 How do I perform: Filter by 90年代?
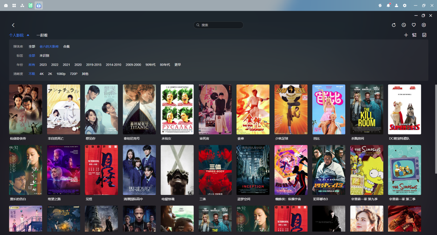point(150,65)
